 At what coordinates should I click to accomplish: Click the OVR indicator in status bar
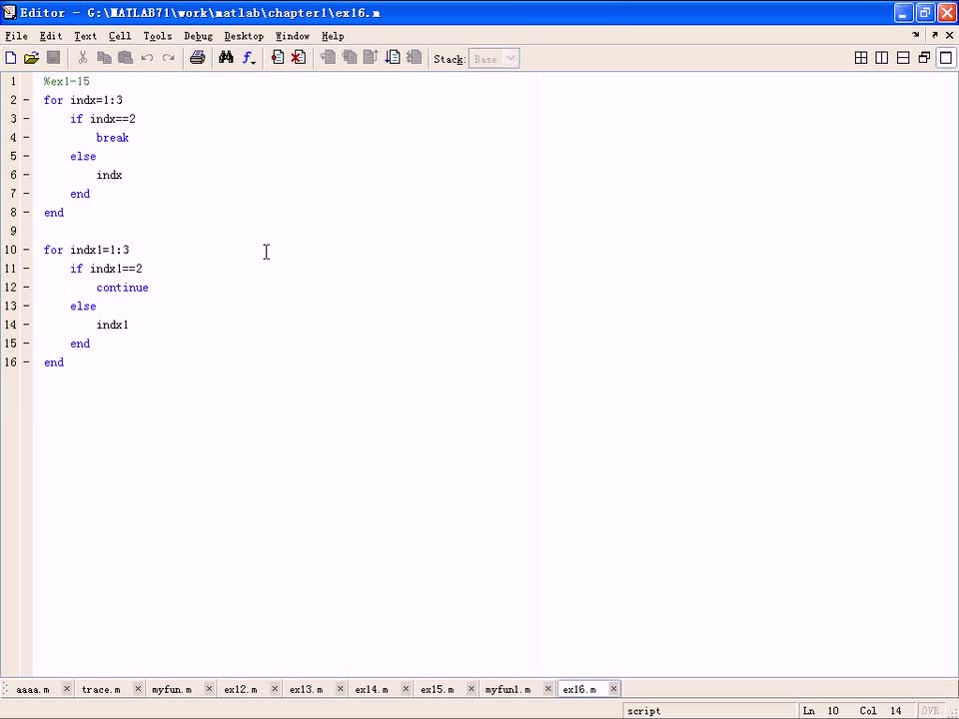[x=930, y=710]
